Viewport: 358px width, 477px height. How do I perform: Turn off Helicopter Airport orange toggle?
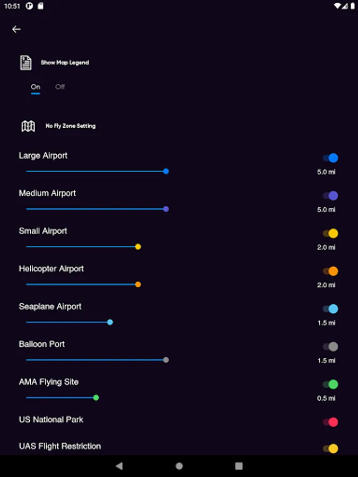point(330,271)
